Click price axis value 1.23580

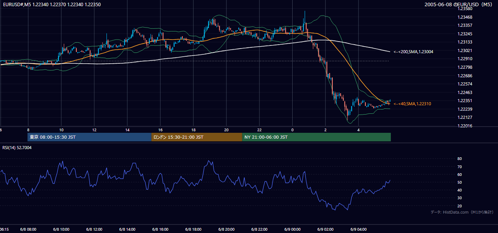[465, 9]
